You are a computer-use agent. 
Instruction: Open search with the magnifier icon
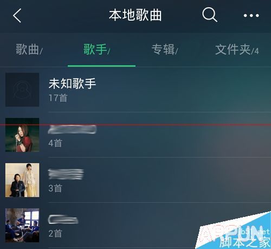pos(210,15)
